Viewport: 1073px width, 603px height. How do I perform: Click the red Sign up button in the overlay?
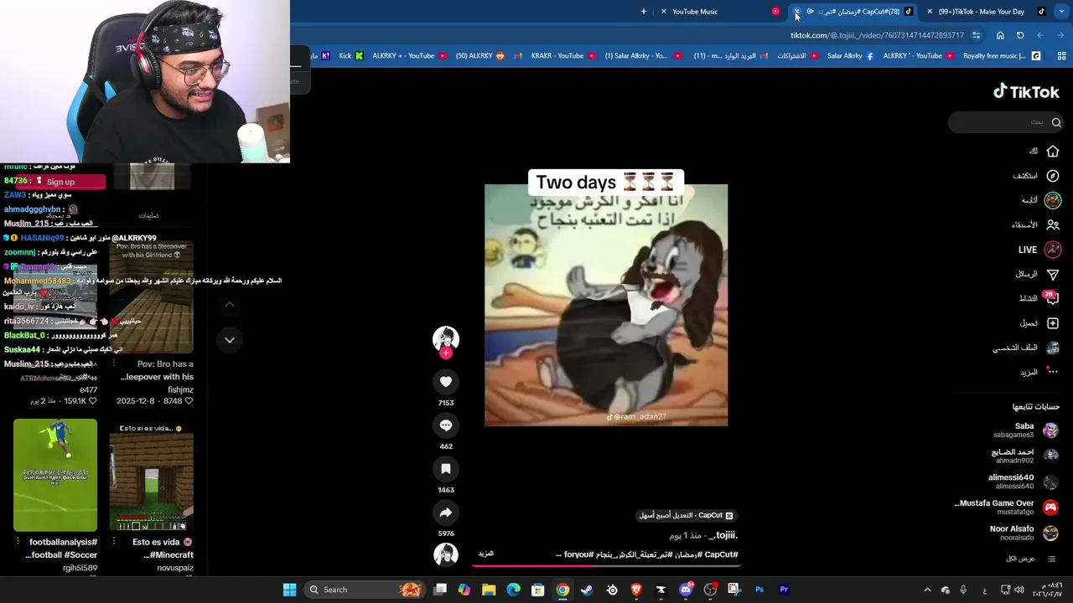click(60, 182)
